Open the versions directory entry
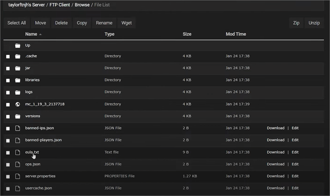330x196 pixels. [33, 116]
